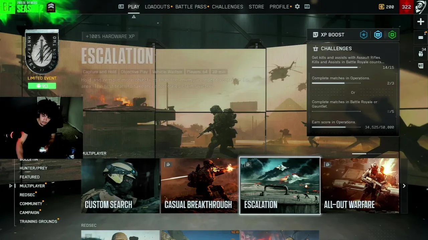This screenshot has width=428, height=240.
Task: Click the NEW-tagged card in REDSEC row
Action: (200, 235)
